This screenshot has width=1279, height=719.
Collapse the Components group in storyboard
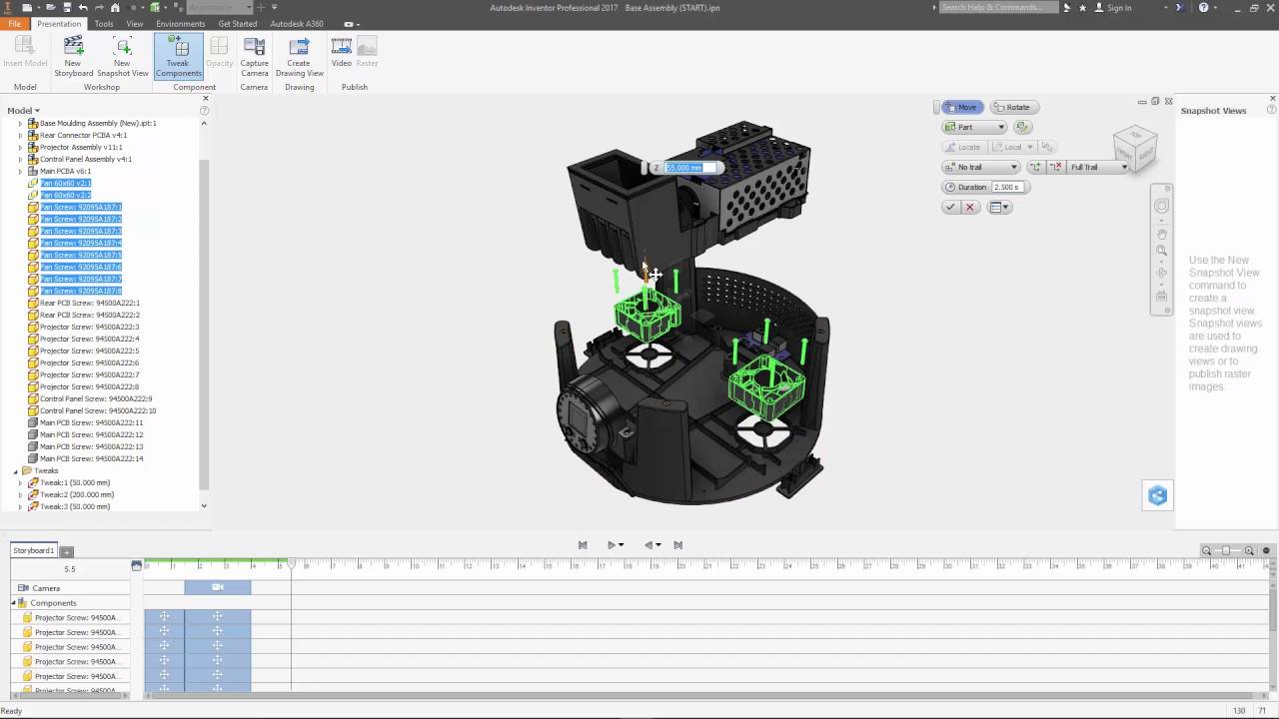(14, 603)
